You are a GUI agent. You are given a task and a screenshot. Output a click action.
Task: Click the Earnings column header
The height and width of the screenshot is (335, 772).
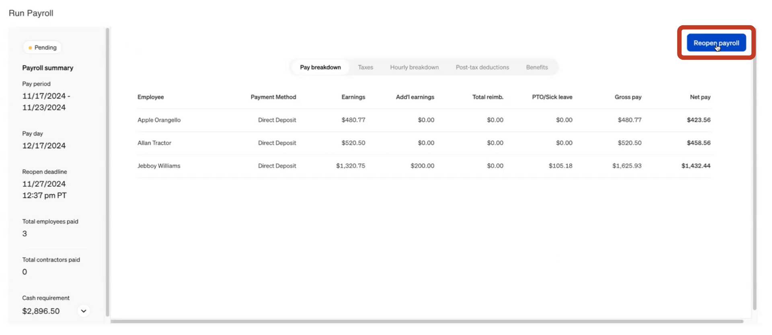coord(353,97)
